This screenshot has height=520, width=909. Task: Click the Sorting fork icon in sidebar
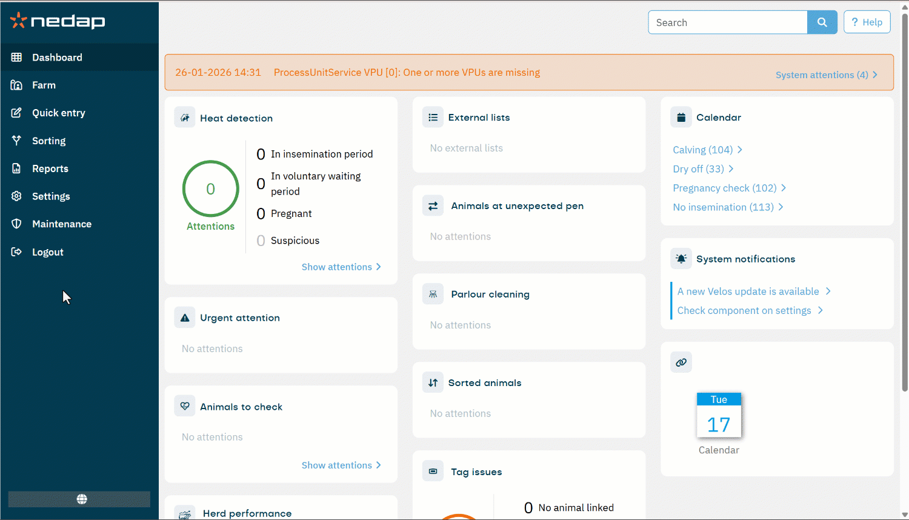[x=16, y=141]
